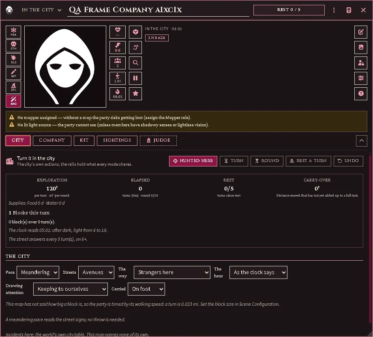Toggle the DTH skull save button
The height and width of the screenshot is (337, 373).
tap(13, 46)
